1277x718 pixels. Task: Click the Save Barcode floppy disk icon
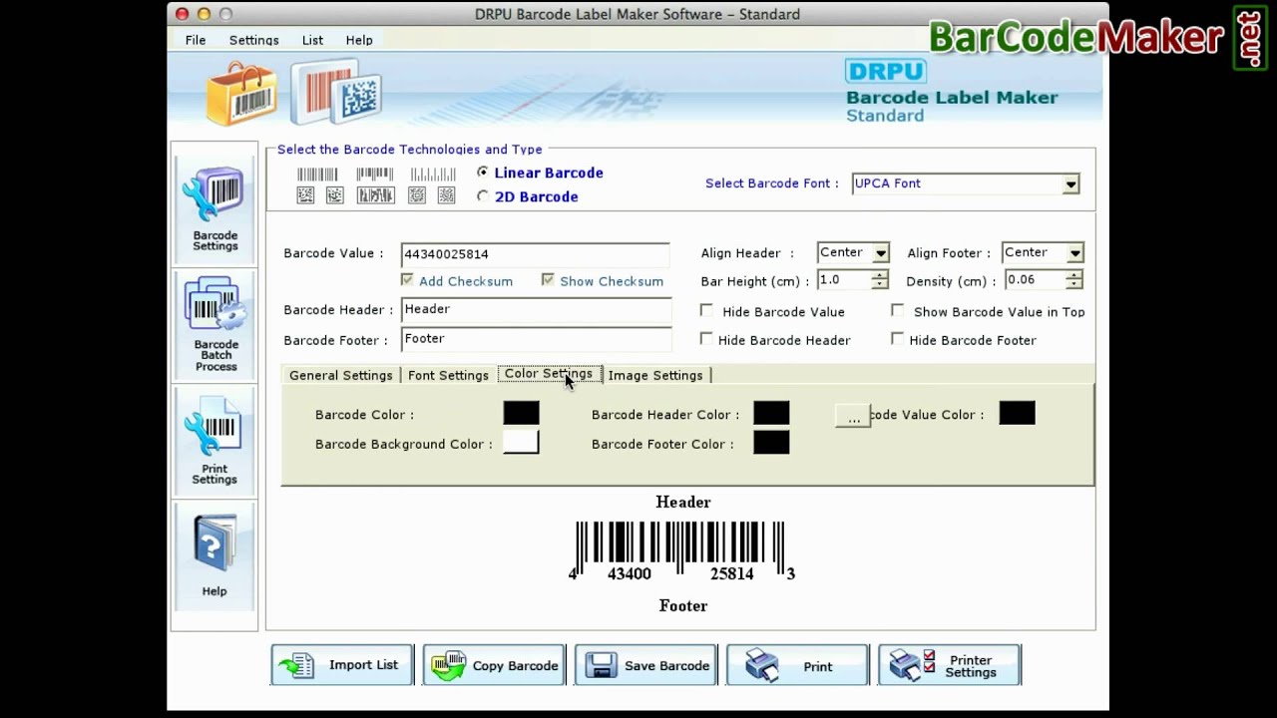[x=603, y=665]
